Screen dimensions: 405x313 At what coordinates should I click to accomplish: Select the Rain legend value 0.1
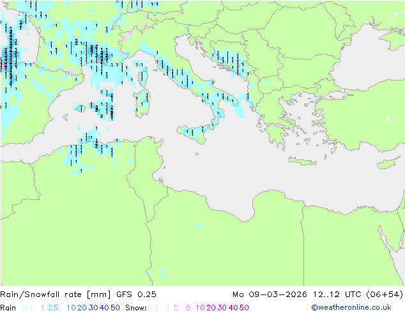coord(27,308)
